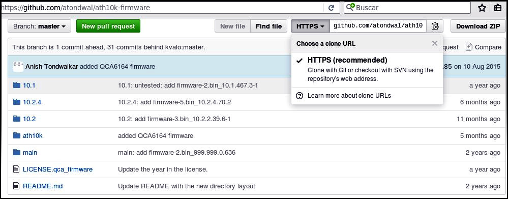Open Learn more about clone URLs
This screenshot has height=199, width=508.
pyautogui.click(x=349, y=96)
